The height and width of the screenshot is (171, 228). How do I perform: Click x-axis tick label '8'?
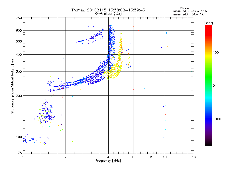tap(151, 157)
